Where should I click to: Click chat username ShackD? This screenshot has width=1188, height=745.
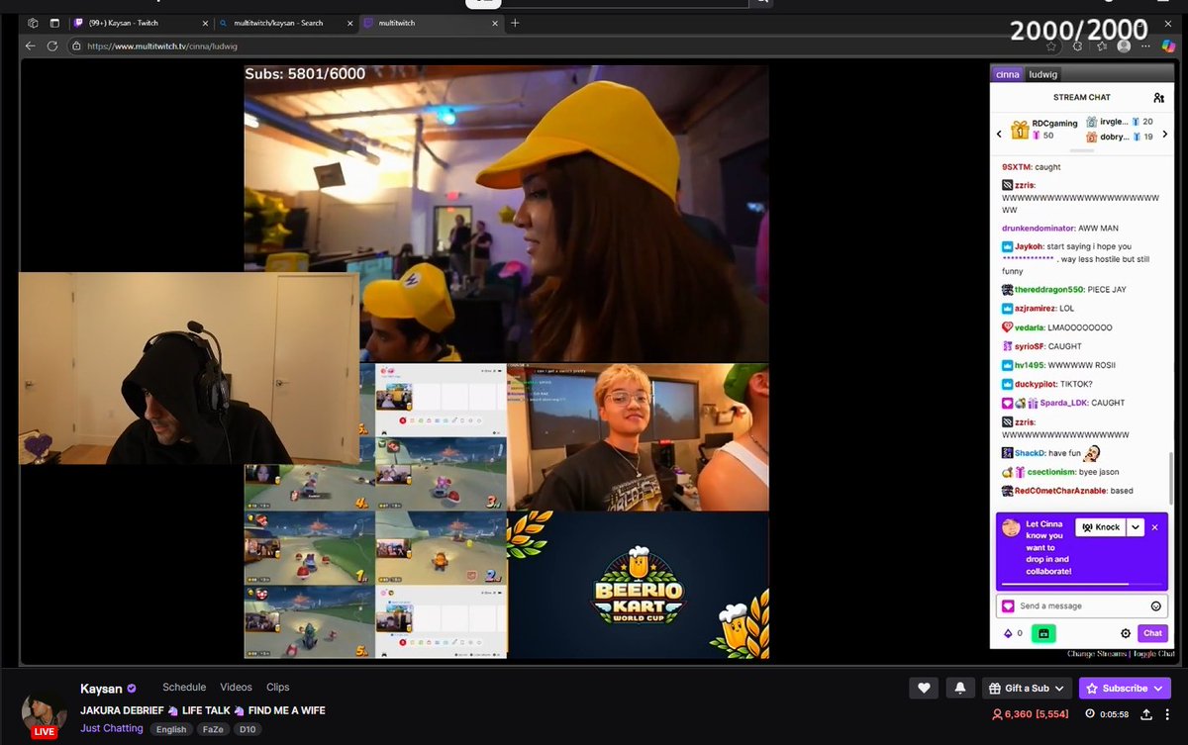point(1031,452)
